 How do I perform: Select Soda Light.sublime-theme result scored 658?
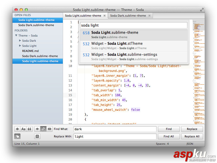(x=134, y=35)
